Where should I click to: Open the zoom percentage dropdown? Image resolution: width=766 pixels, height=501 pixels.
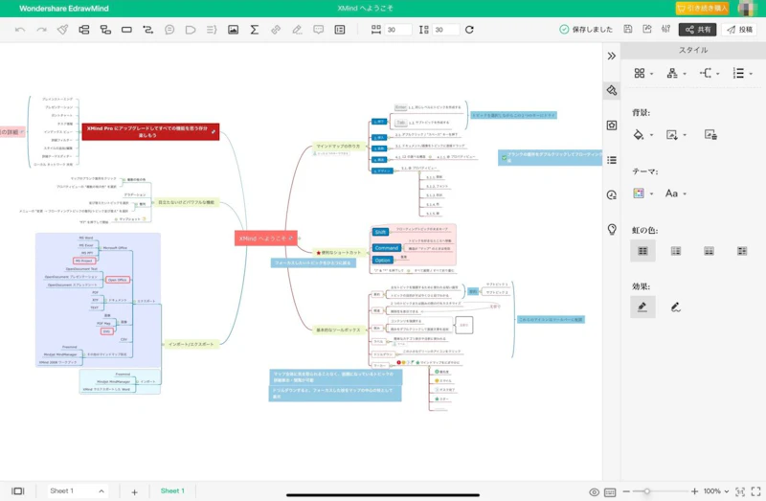coord(715,491)
